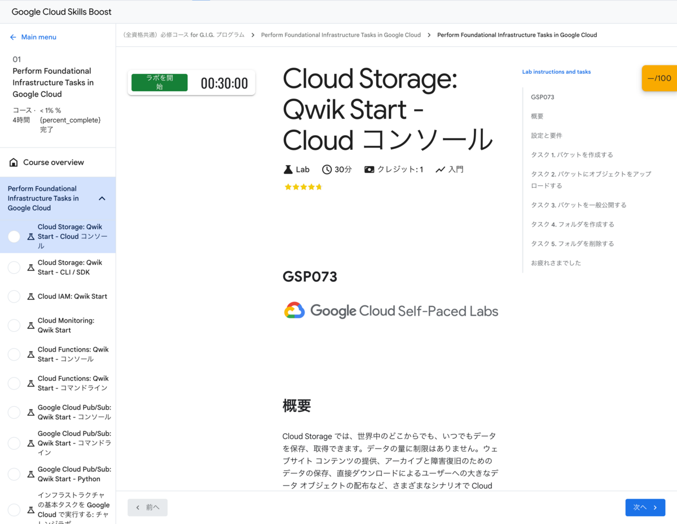The image size is (677, 524).
Task: Click the five-star rating control
Action: (x=303, y=186)
